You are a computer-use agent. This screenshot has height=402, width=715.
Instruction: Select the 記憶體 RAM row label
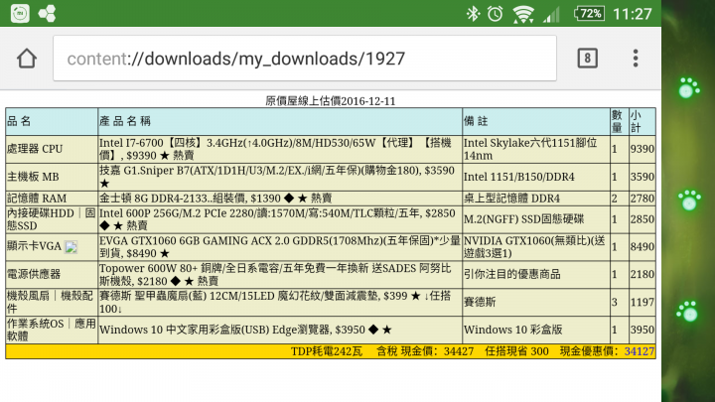[37, 199]
